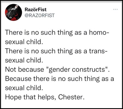This screenshot has height=109, width=123.
Task: Click the tweet line ending with "homo-"
Action: point(57,33)
